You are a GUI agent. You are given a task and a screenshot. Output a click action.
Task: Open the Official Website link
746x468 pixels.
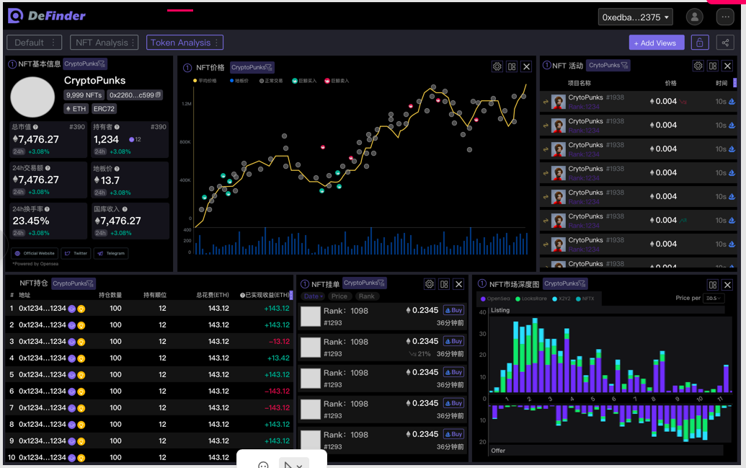(x=35, y=253)
